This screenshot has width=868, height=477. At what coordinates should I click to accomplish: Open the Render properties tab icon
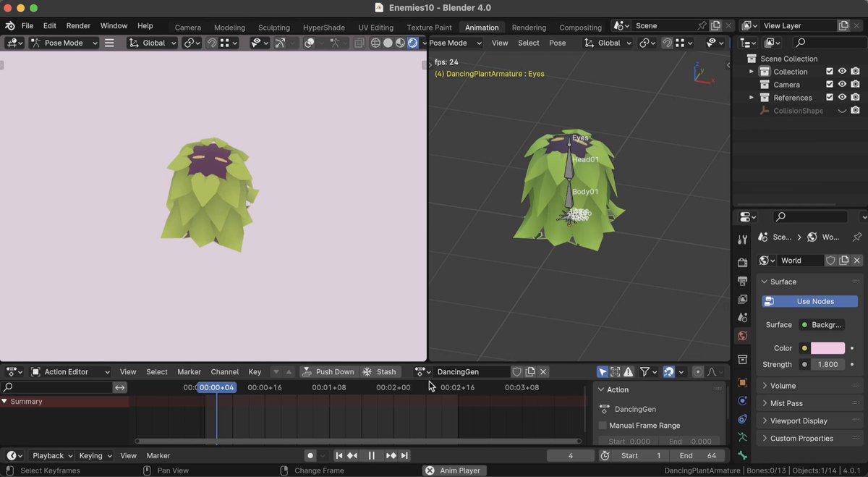tap(742, 262)
